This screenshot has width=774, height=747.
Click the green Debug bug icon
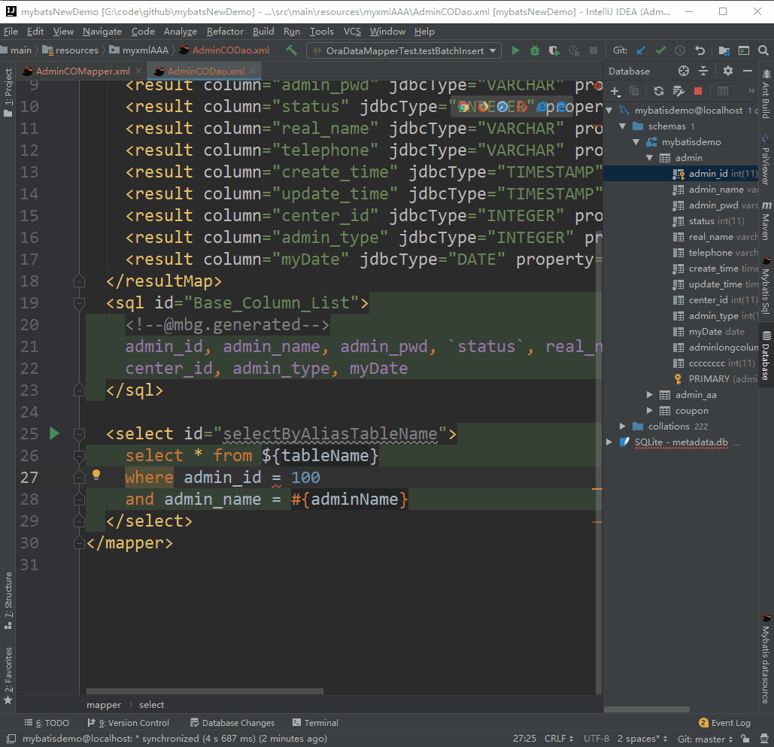[x=535, y=50]
